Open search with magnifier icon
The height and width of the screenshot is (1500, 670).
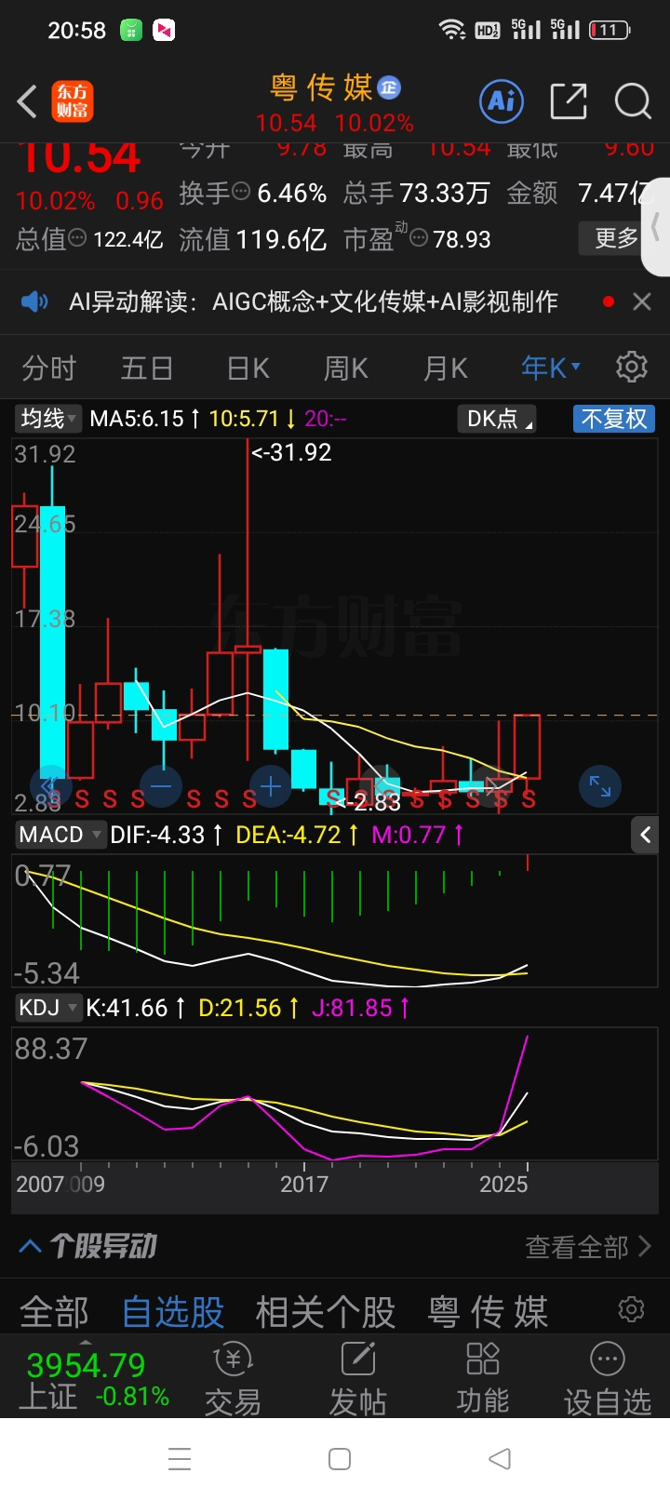point(633,101)
